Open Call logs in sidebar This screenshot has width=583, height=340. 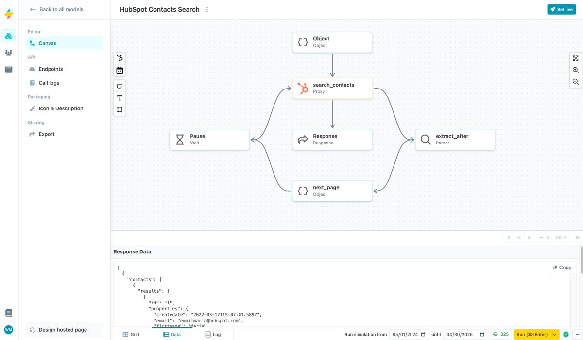[65, 83]
